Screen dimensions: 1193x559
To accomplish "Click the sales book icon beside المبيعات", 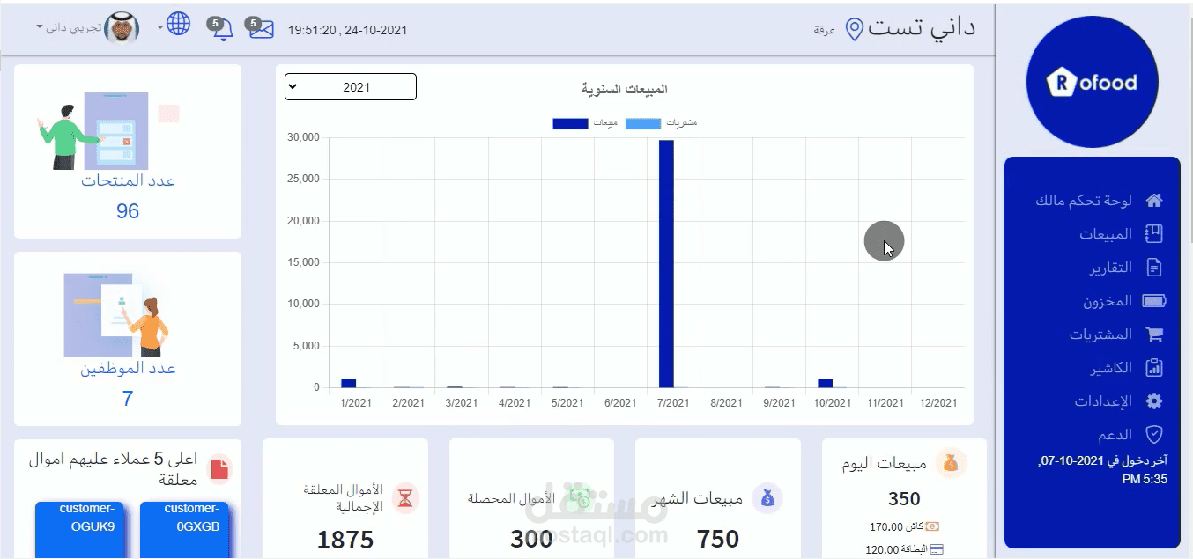I will [1153, 234].
